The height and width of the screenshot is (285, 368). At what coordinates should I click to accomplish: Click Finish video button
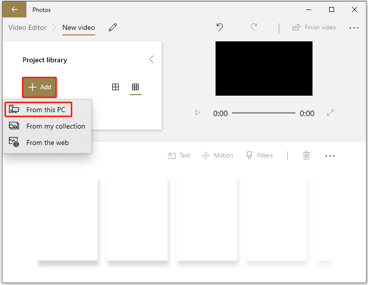314,27
